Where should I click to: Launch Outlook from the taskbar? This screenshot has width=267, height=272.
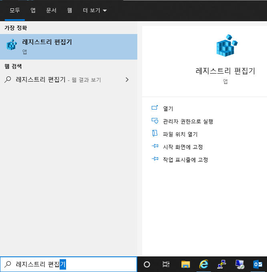[258, 264]
